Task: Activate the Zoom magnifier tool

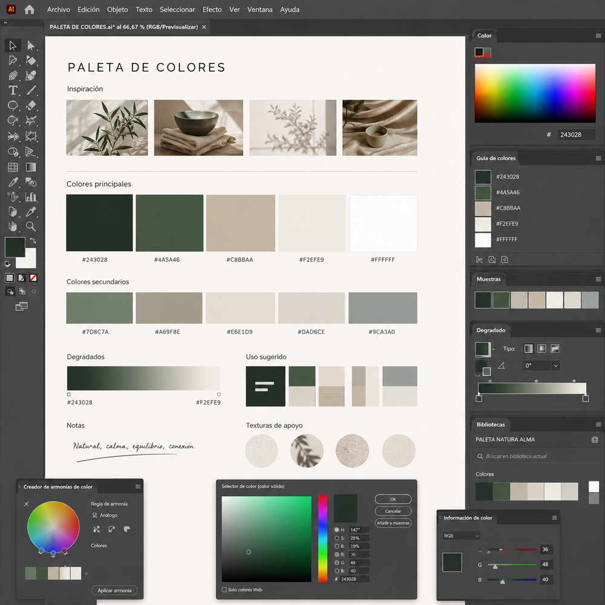Action: click(31, 226)
